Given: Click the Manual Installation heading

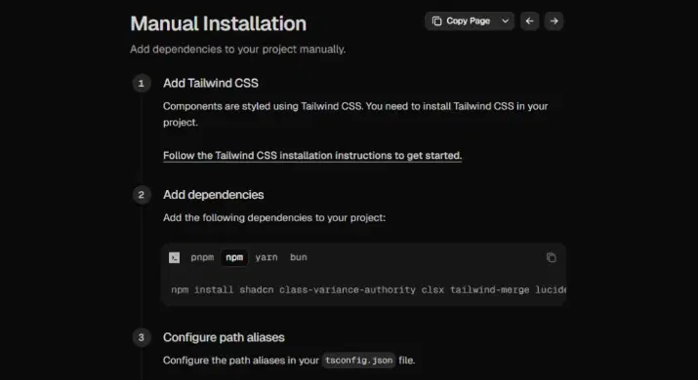Looking at the screenshot, I should tap(218, 23).
